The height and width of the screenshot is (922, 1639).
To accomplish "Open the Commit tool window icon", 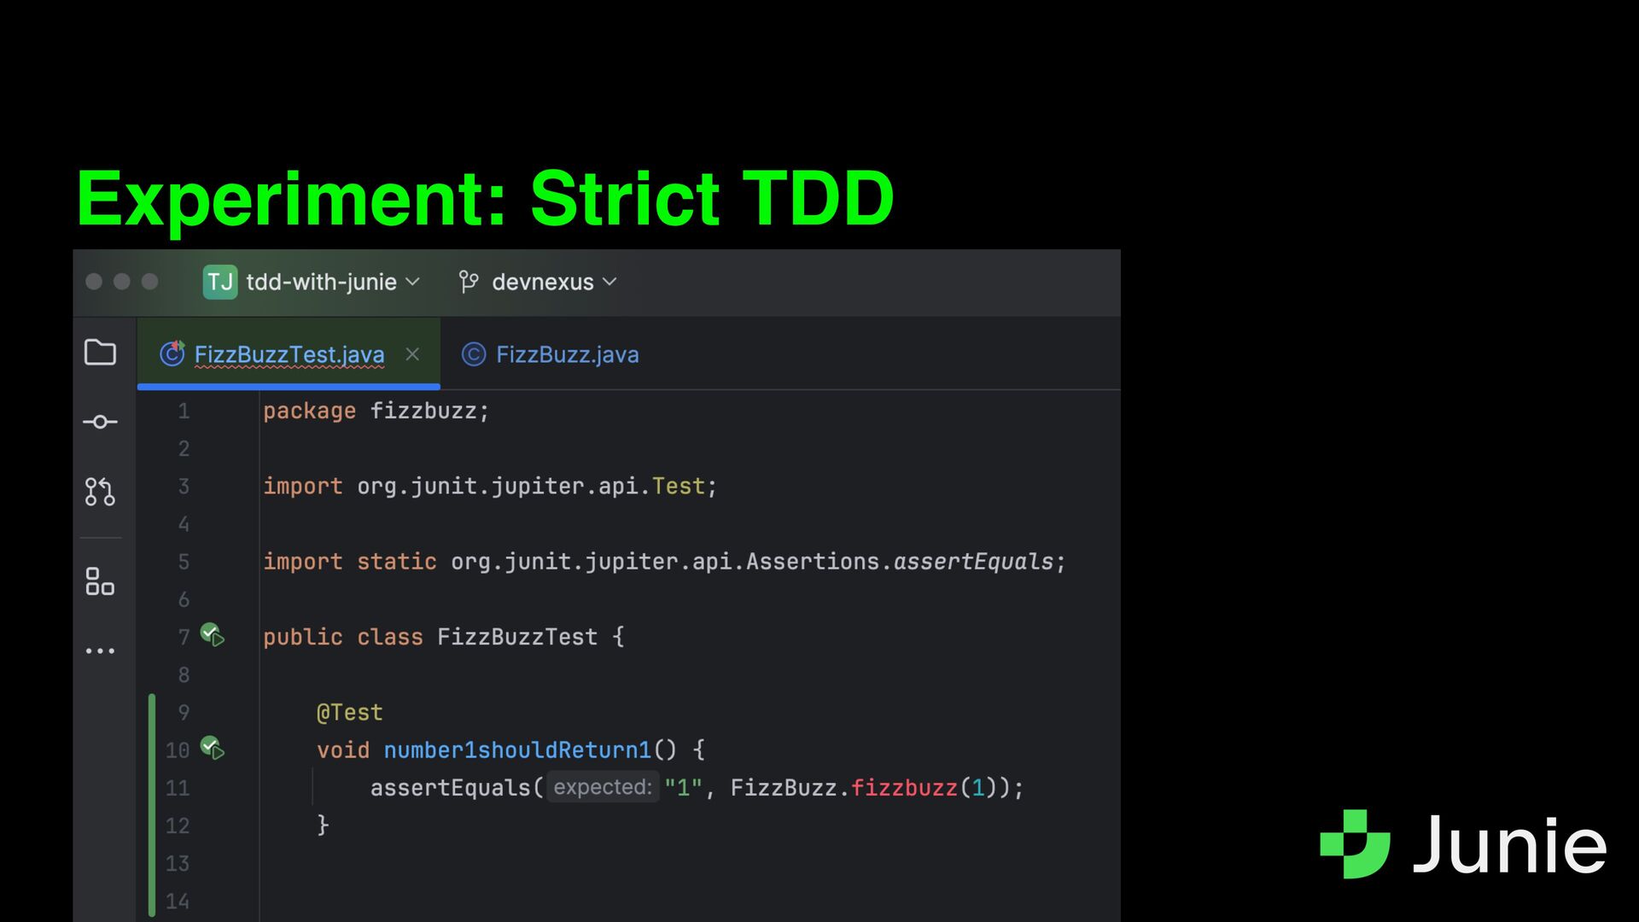I will point(100,422).
